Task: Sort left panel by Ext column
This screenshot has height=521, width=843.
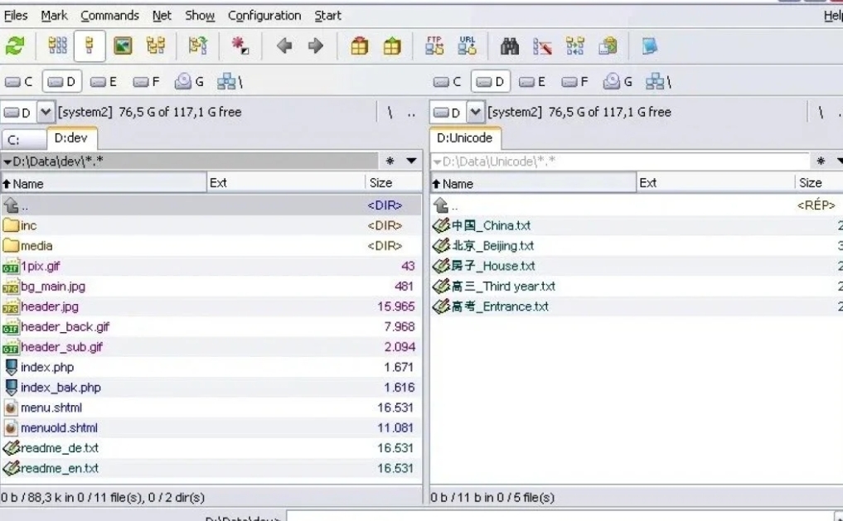Action: tap(286, 183)
